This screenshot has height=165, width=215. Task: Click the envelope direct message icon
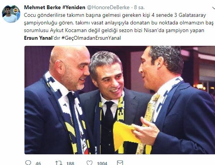coord(120,163)
